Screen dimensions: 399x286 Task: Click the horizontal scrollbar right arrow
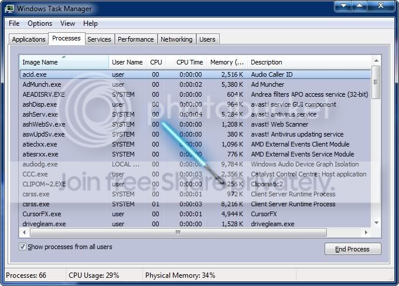point(366,232)
